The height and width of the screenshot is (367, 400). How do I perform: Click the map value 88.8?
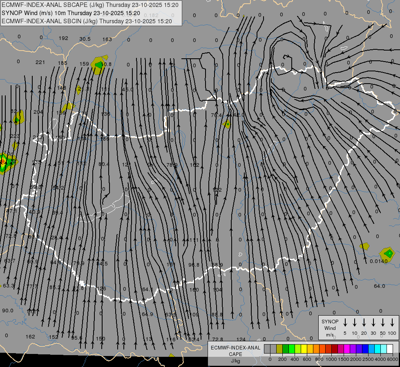[217, 314]
